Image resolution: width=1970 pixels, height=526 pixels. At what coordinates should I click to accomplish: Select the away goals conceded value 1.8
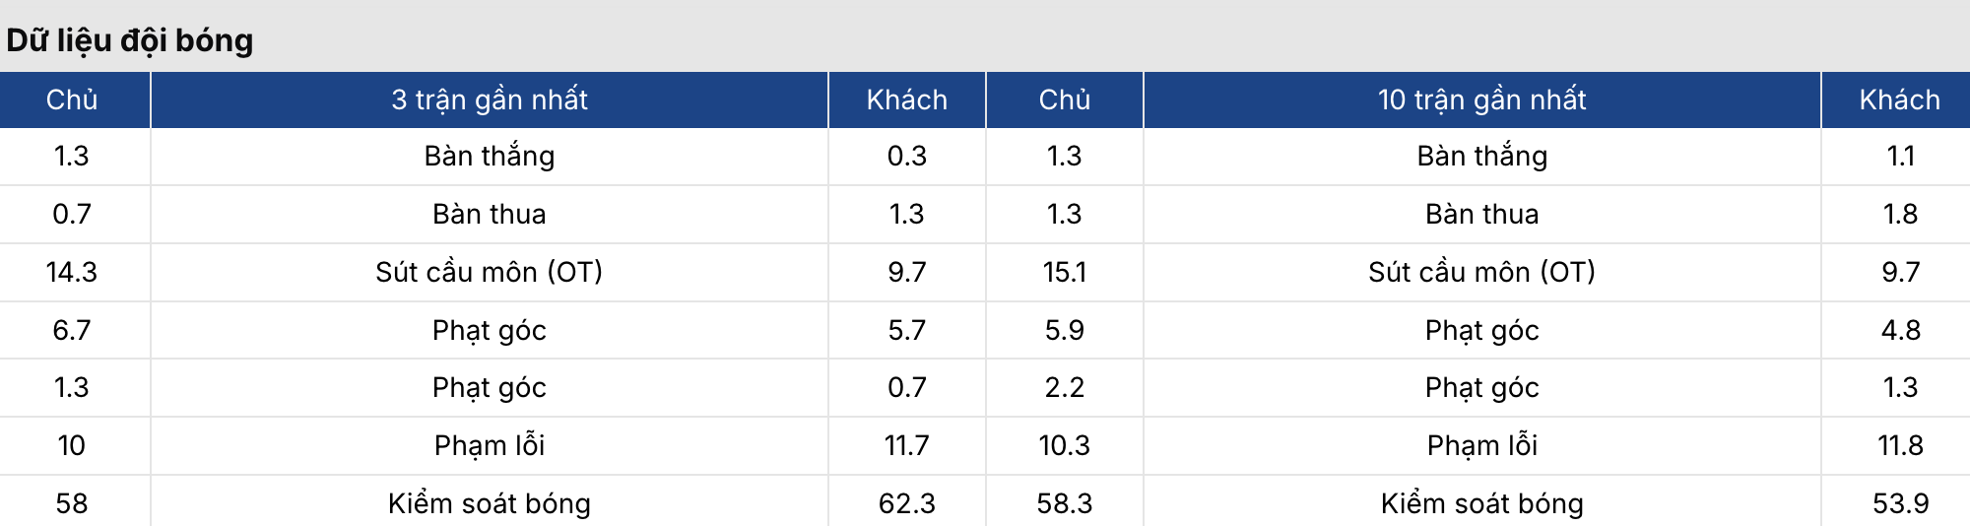1900,214
